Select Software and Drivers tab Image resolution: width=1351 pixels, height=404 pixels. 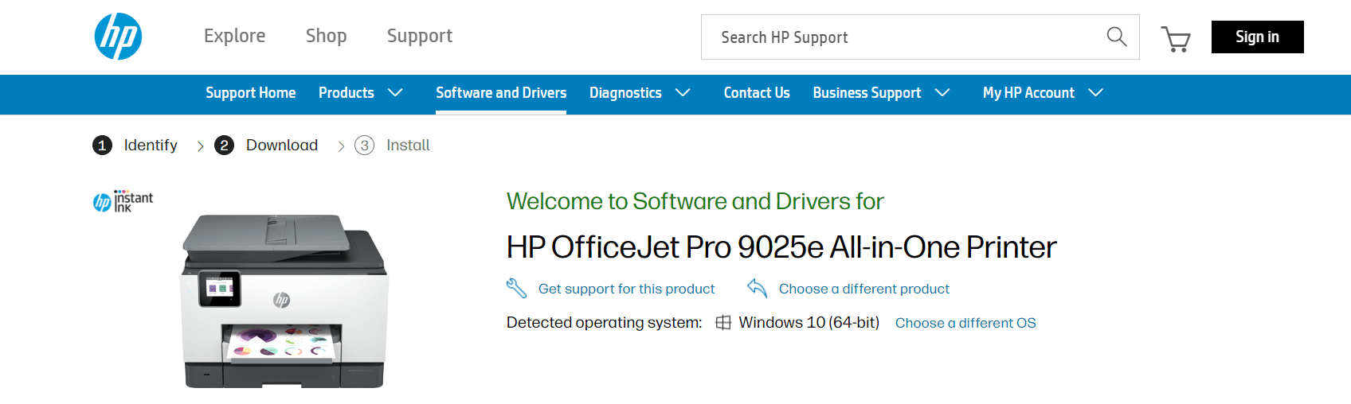pyautogui.click(x=501, y=93)
